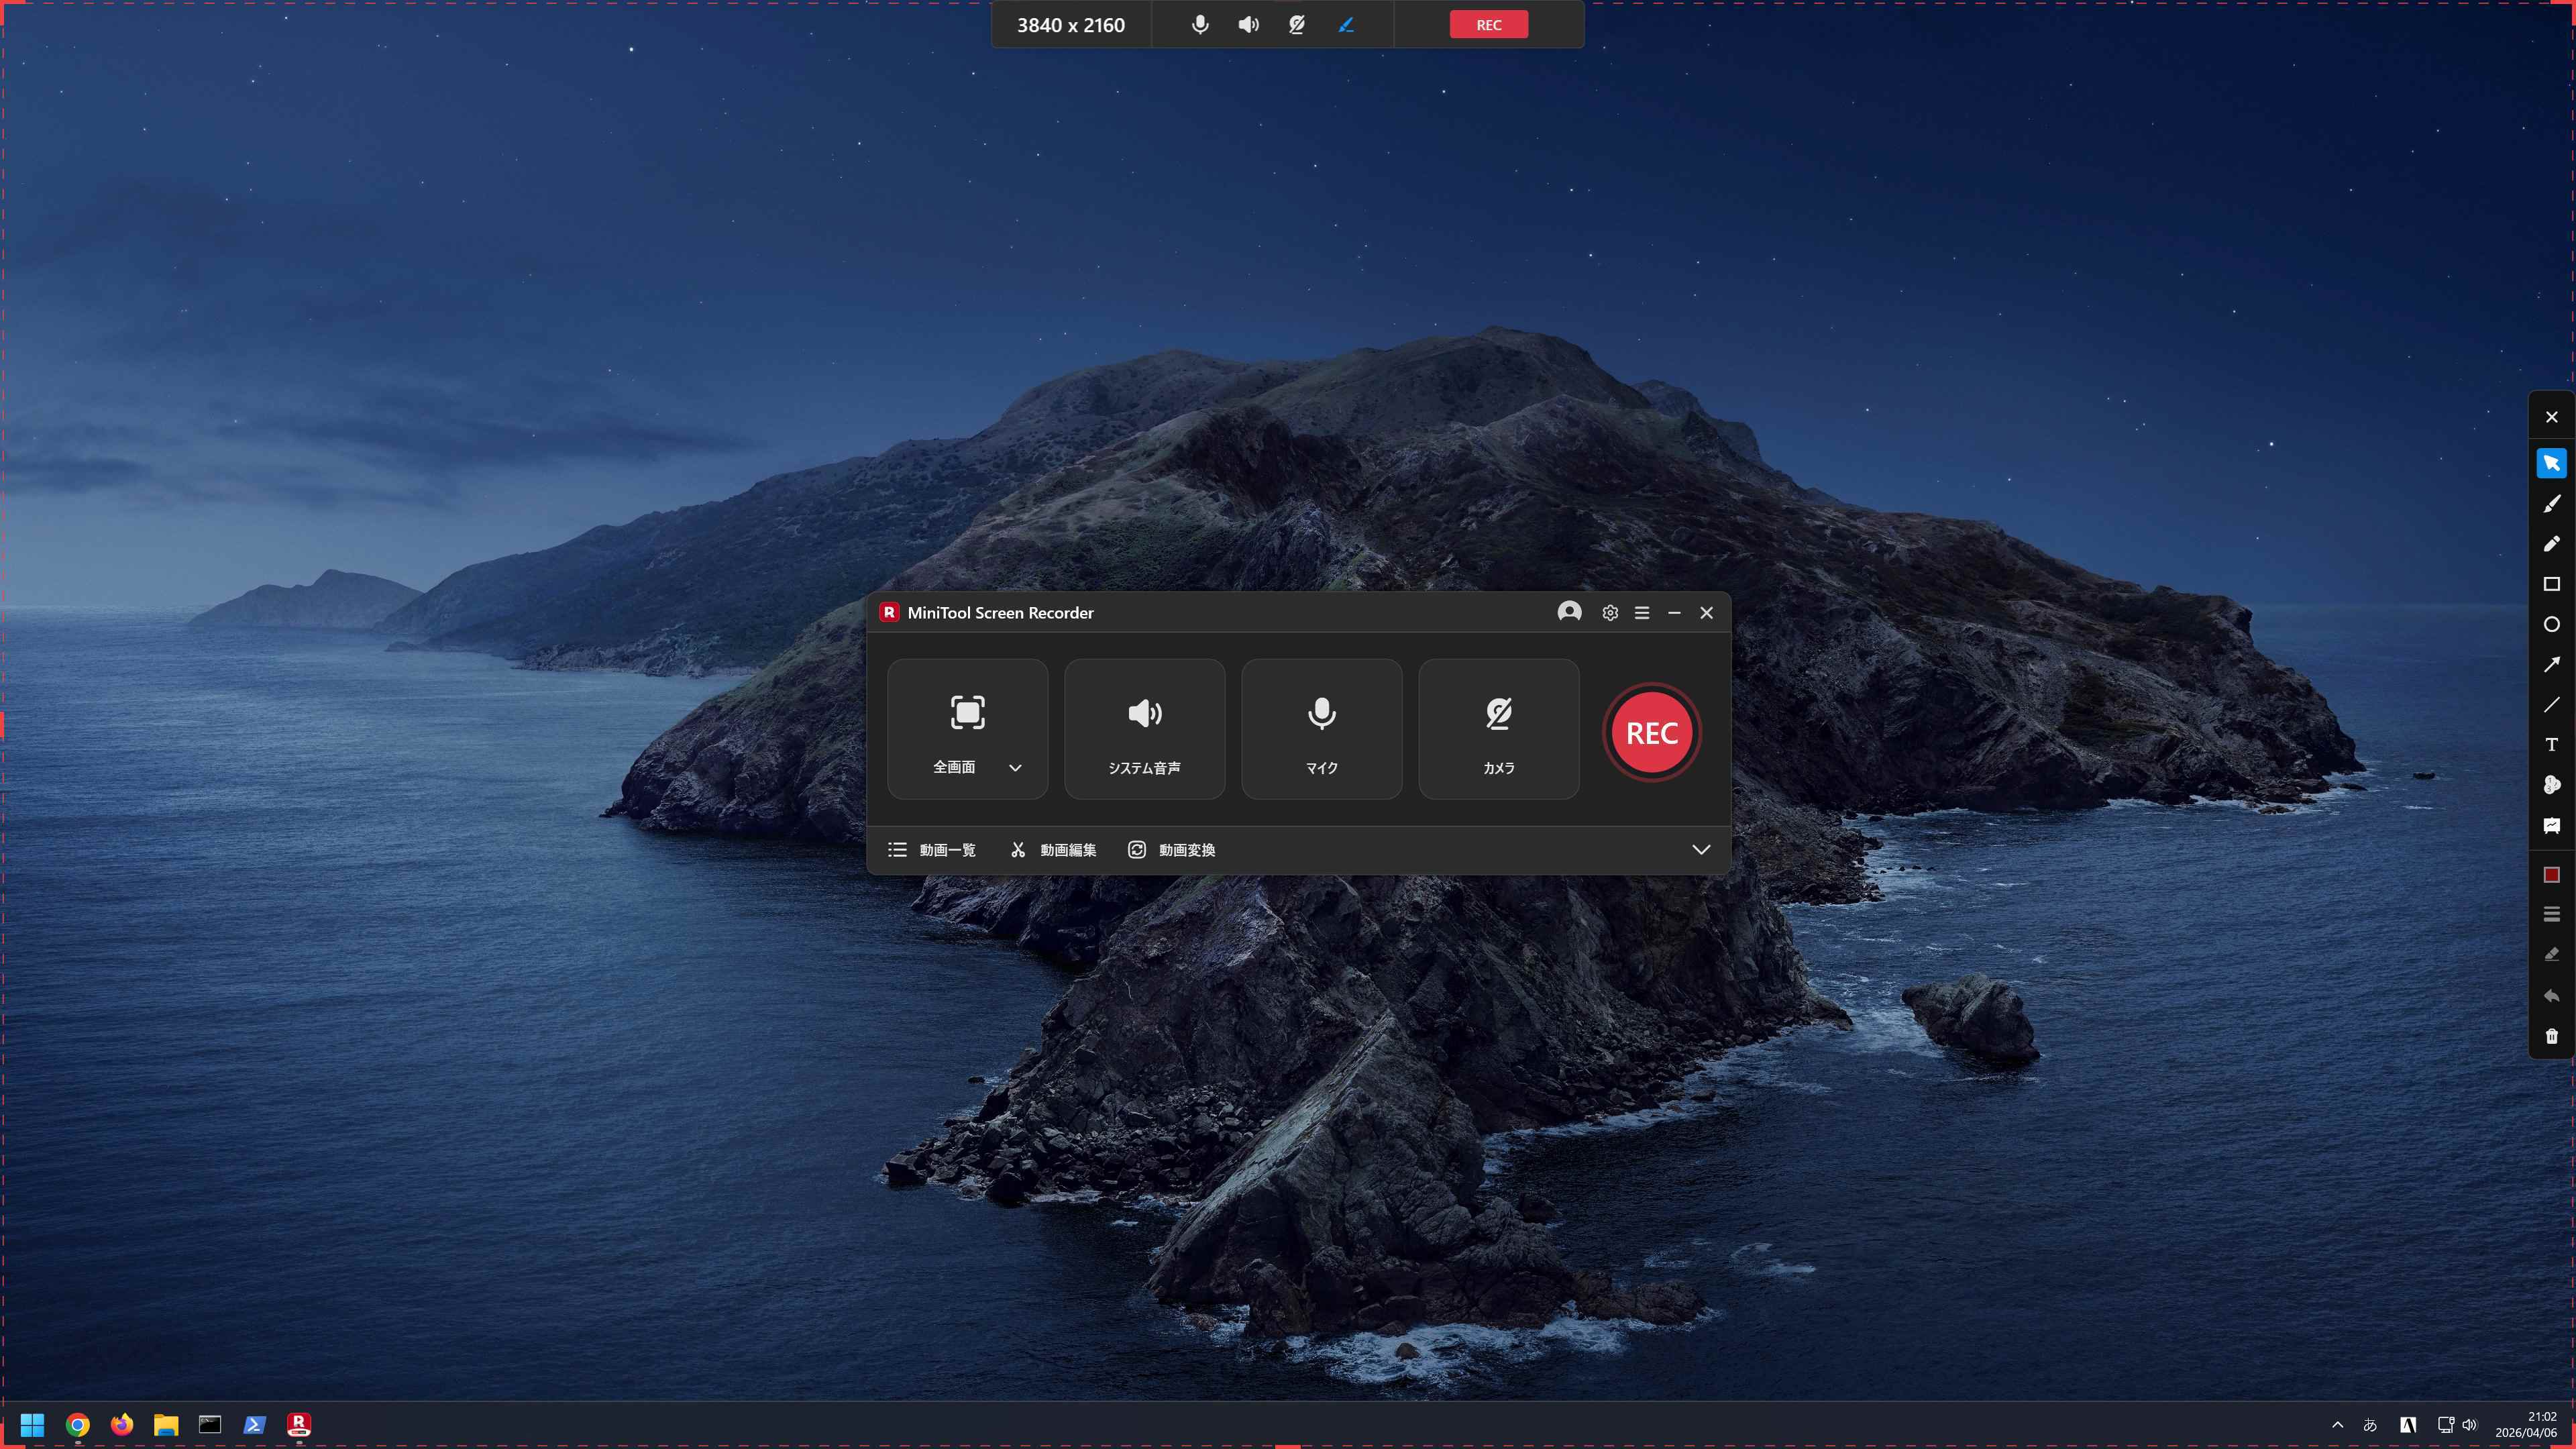Viewport: 2576px width, 1449px height.
Task: Select the numbered steps marker tool
Action: pos(2551,785)
